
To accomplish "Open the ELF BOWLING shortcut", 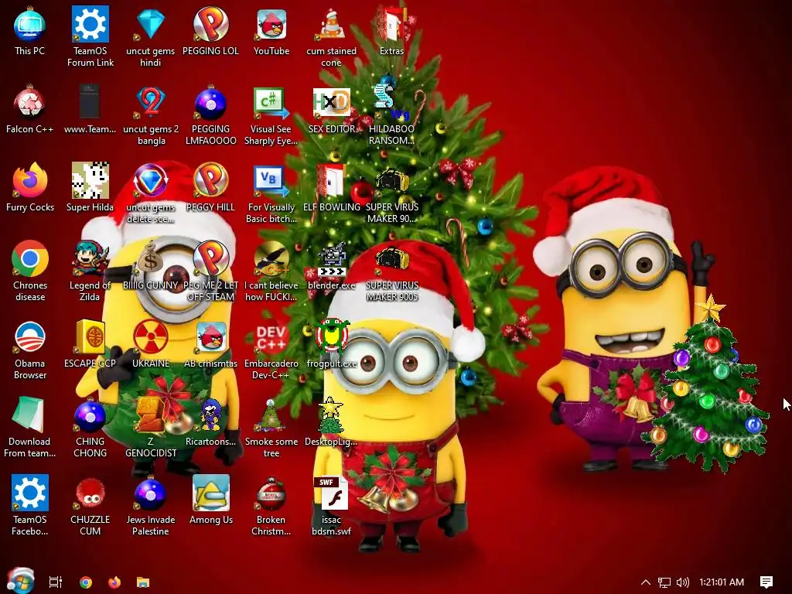I will coord(331,187).
